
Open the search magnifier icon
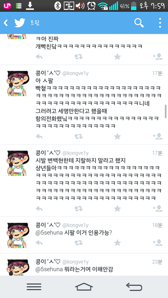point(139,23)
